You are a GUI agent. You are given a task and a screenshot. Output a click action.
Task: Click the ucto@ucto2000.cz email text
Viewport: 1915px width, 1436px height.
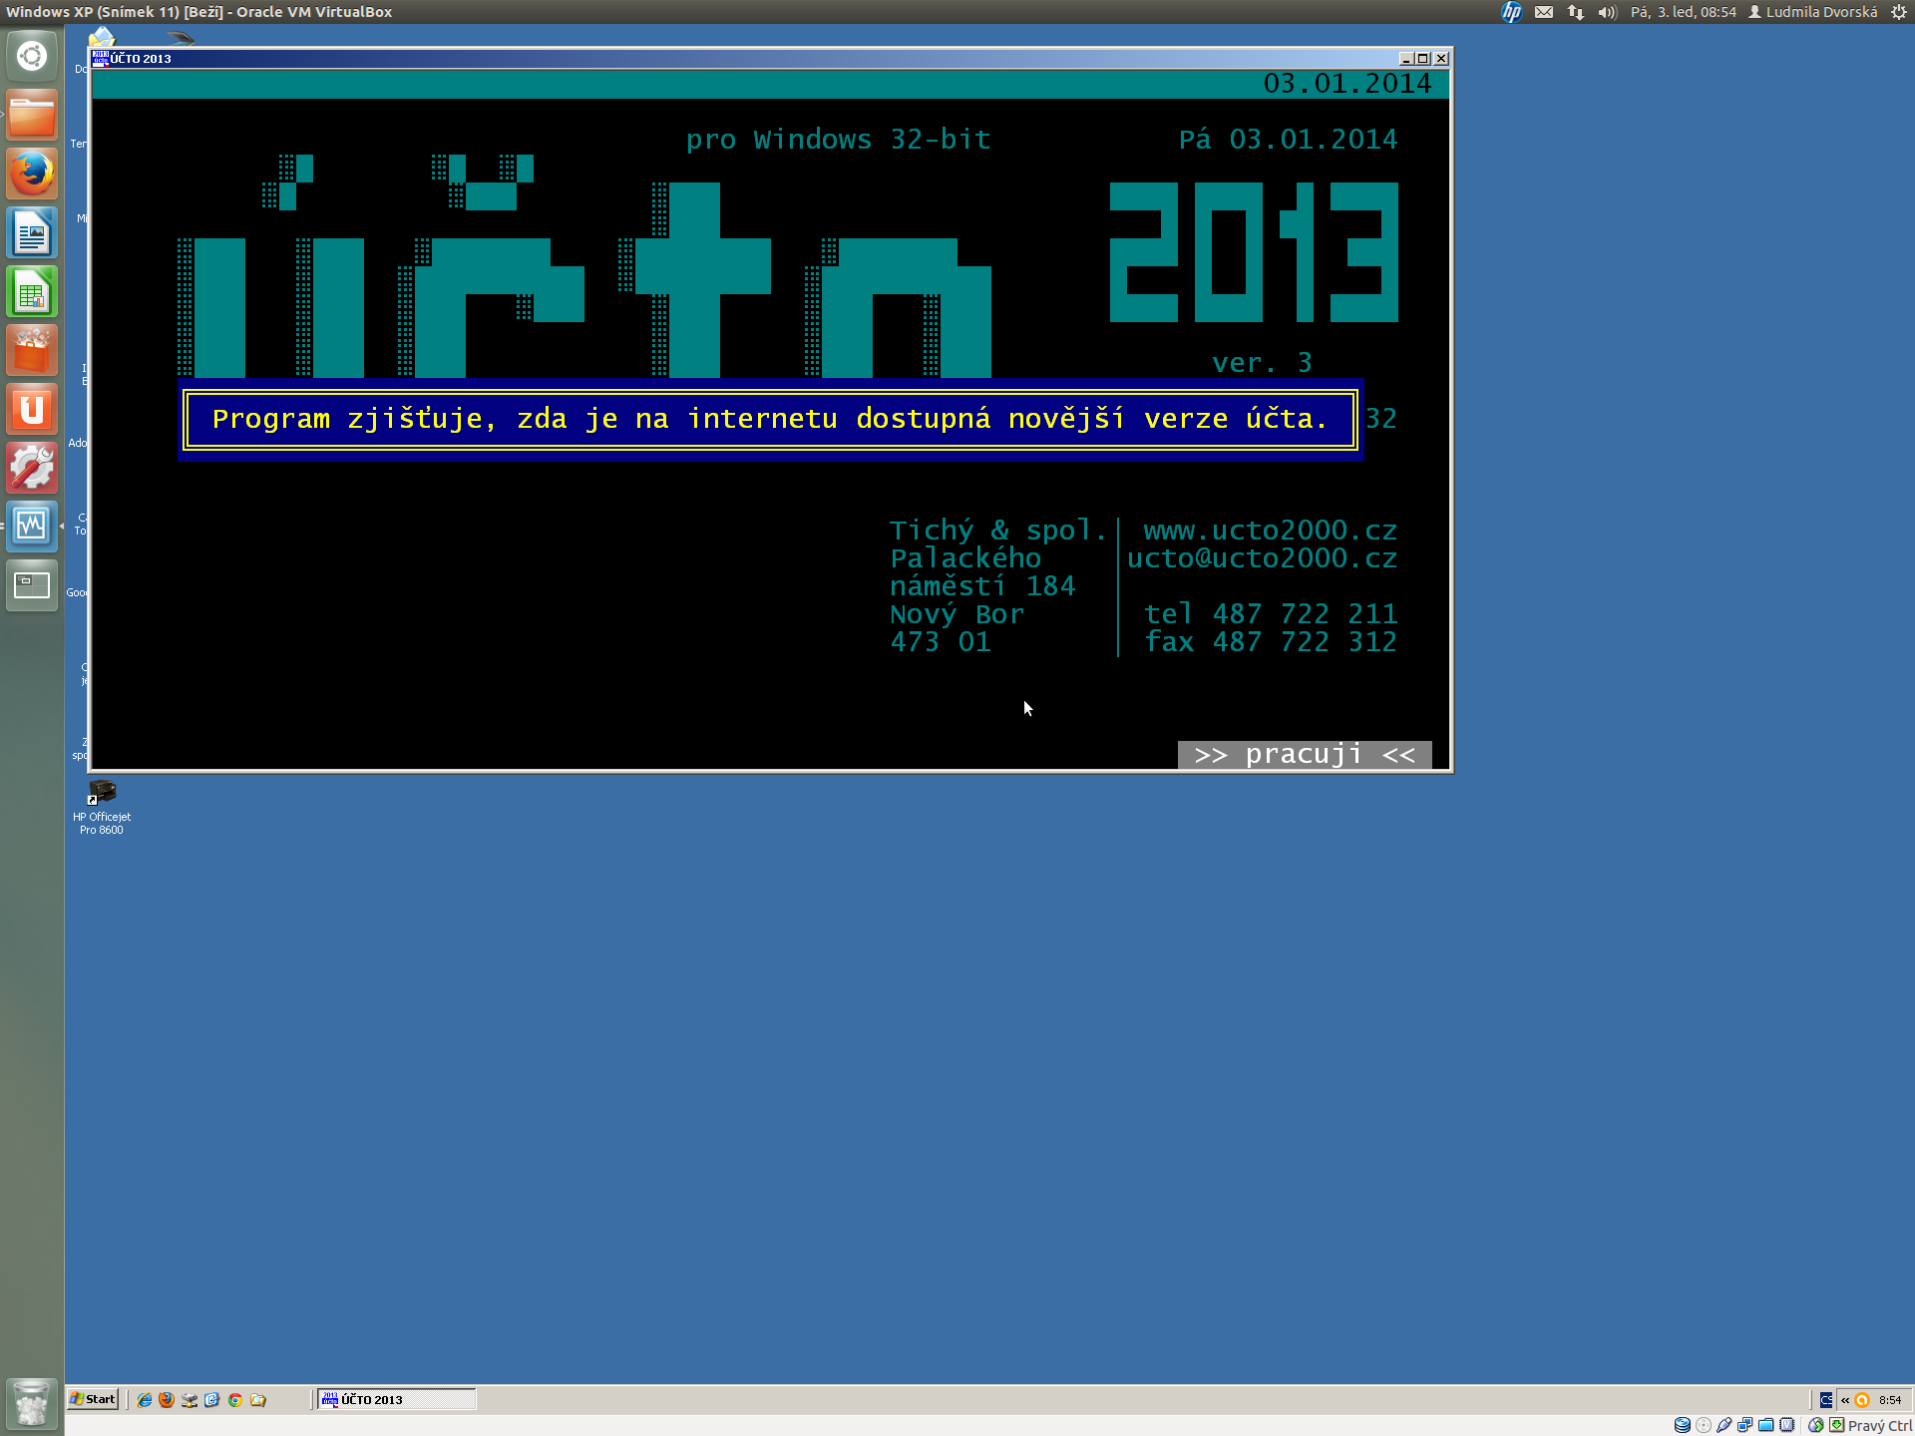click(1262, 558)
